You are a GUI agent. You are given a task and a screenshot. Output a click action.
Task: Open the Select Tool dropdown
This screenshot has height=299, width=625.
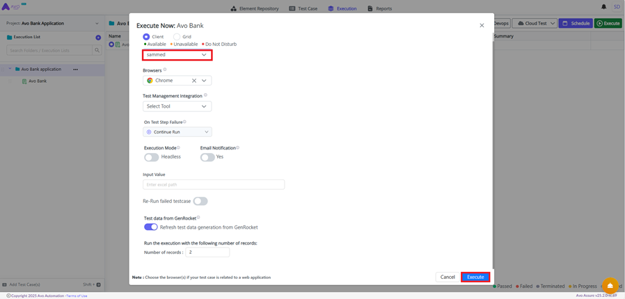177,106
